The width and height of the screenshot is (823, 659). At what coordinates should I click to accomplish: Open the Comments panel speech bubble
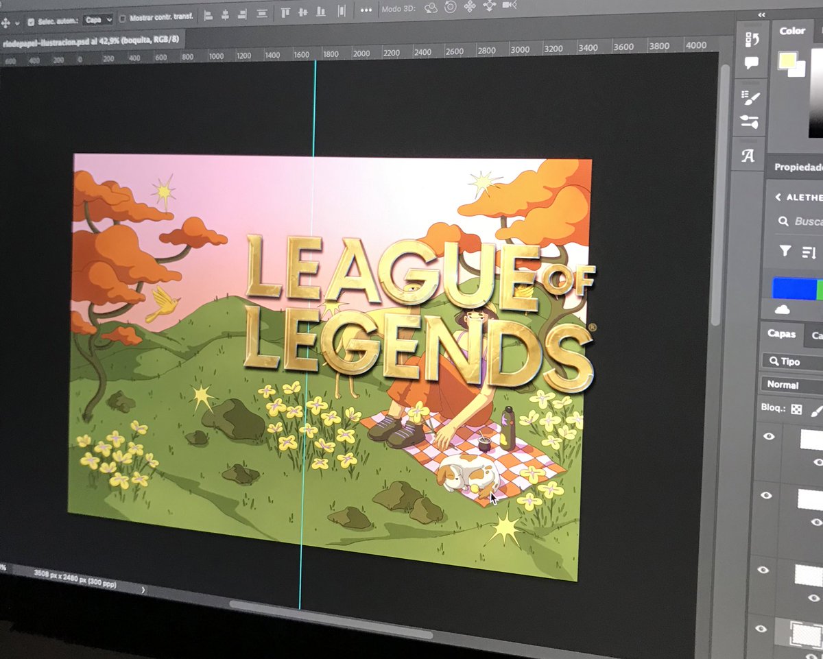pos(752,63)
